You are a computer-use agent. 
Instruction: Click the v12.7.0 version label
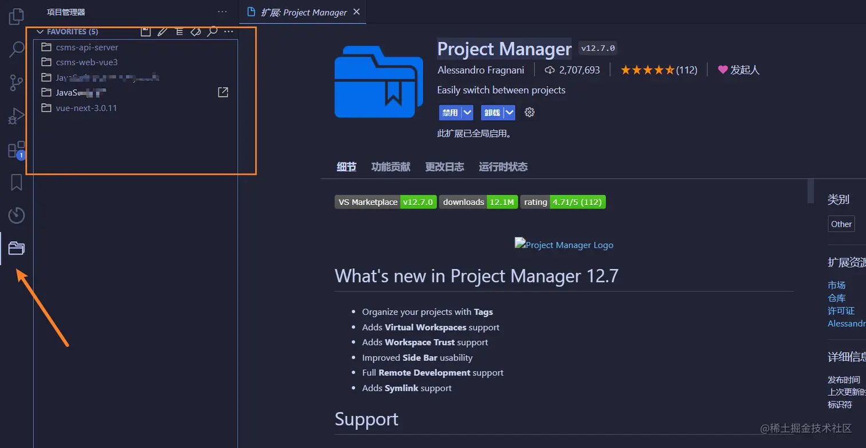(598, 48)
